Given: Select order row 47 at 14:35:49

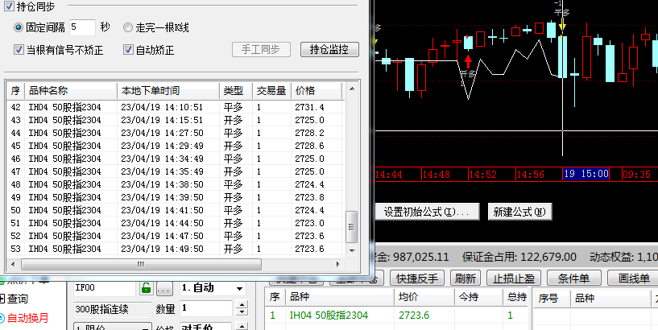Looking at the screenshot, I should pos(176,171).
